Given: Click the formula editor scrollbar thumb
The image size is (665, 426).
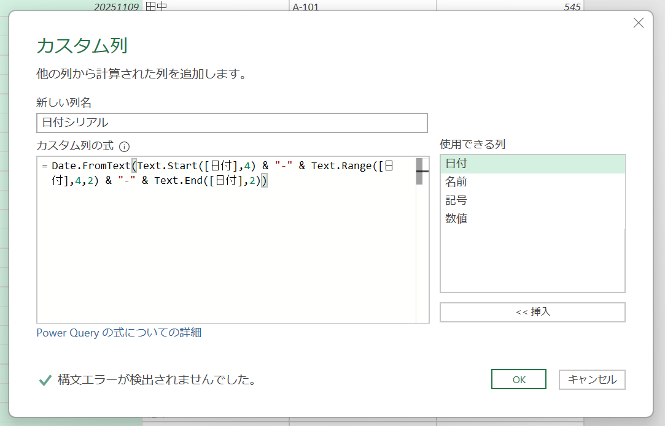Looking at the screenshot, I should click(x=419, y=172).
